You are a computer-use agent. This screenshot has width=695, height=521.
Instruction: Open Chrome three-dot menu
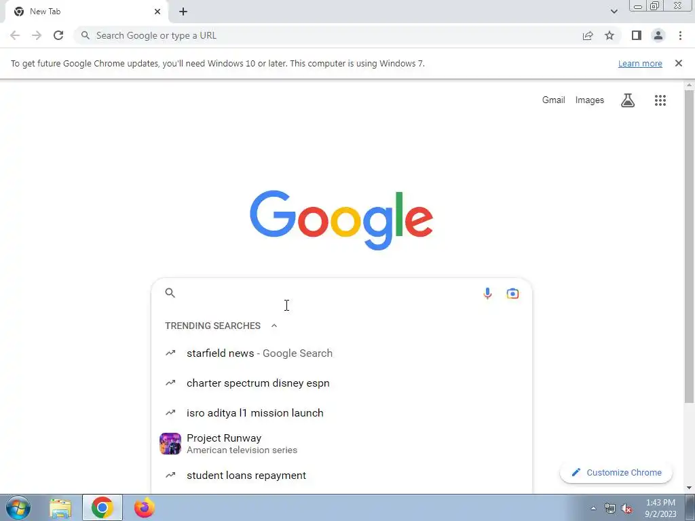(680, 35)
